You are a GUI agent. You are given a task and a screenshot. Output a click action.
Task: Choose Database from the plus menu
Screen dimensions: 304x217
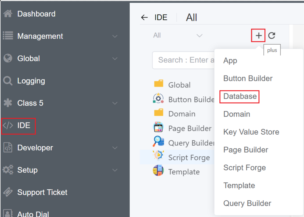240,96
